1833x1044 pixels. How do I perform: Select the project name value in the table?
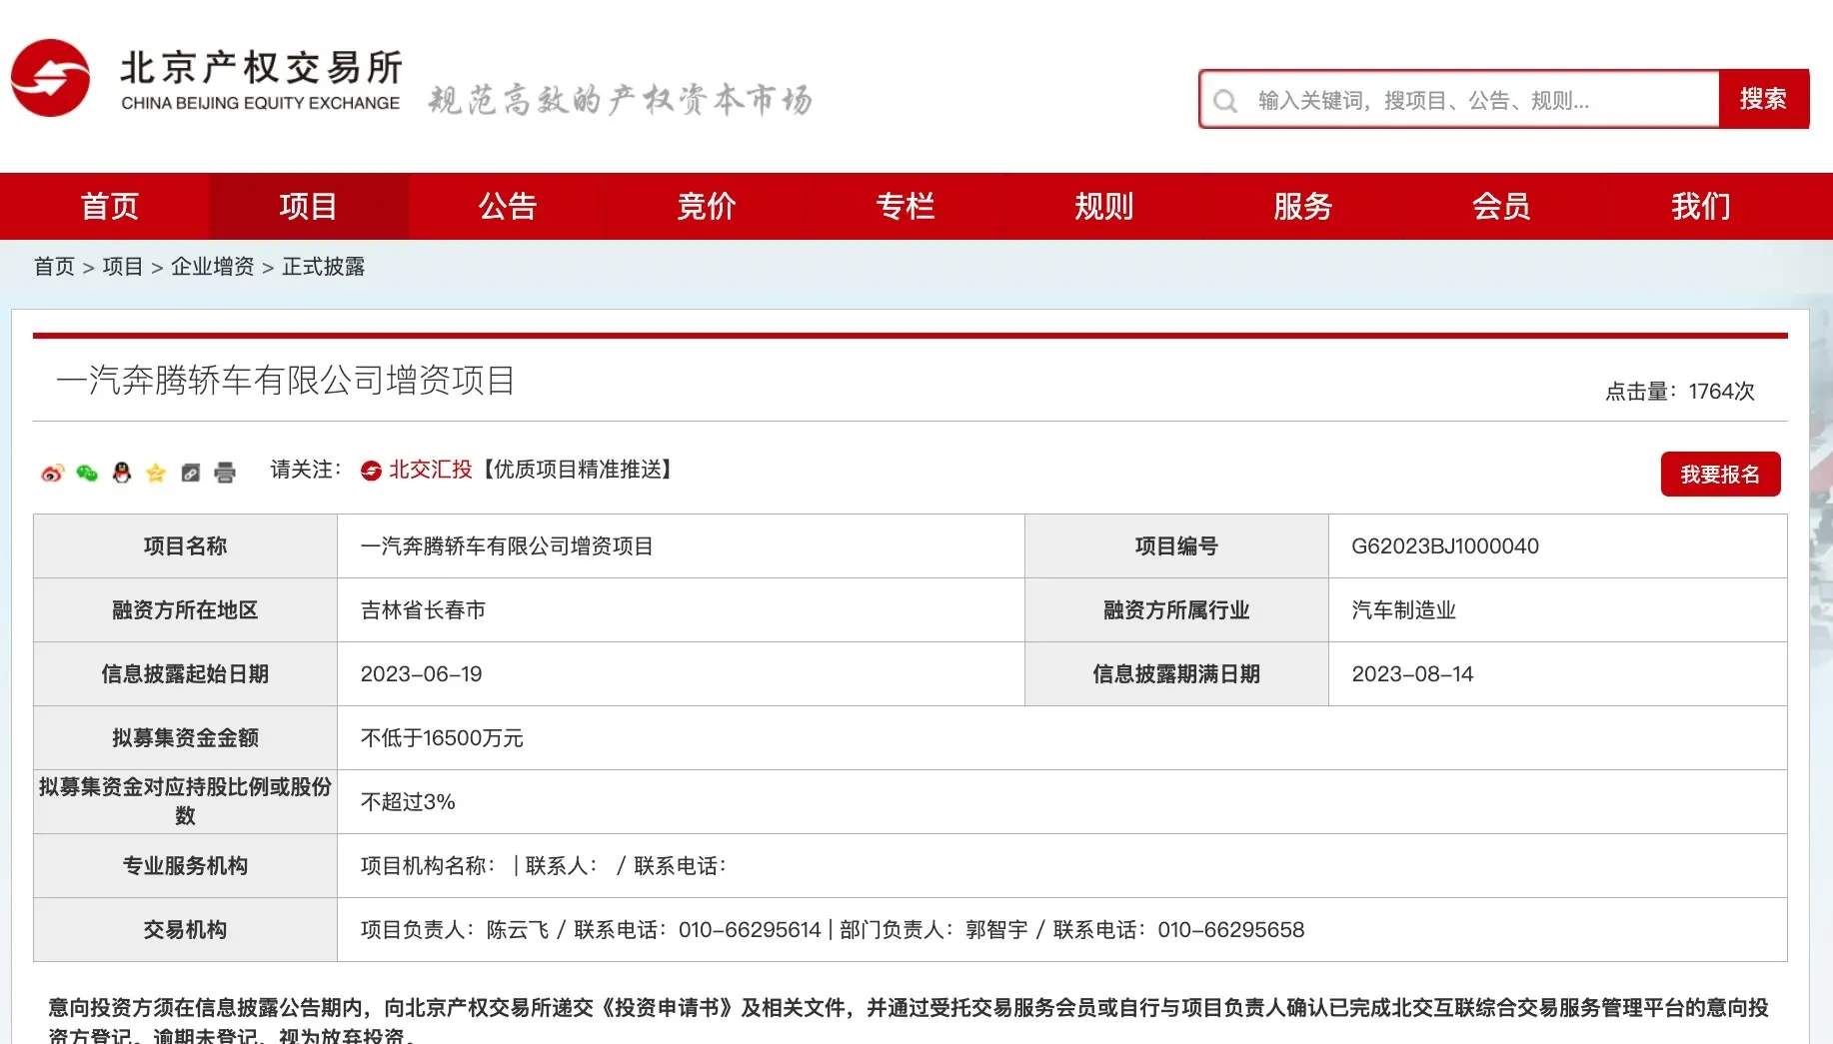[x=507, y=546]
